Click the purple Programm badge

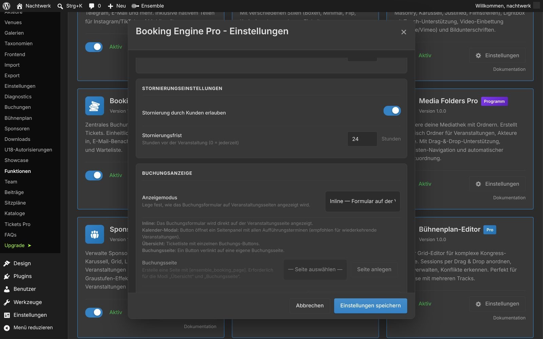click(494, 101)
